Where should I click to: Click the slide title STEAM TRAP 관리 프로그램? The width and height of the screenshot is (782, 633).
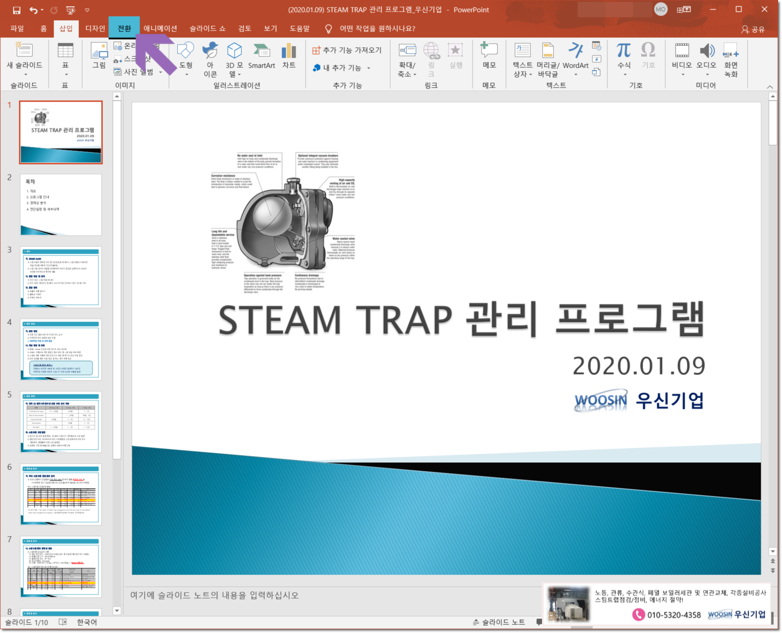(461, 320)
